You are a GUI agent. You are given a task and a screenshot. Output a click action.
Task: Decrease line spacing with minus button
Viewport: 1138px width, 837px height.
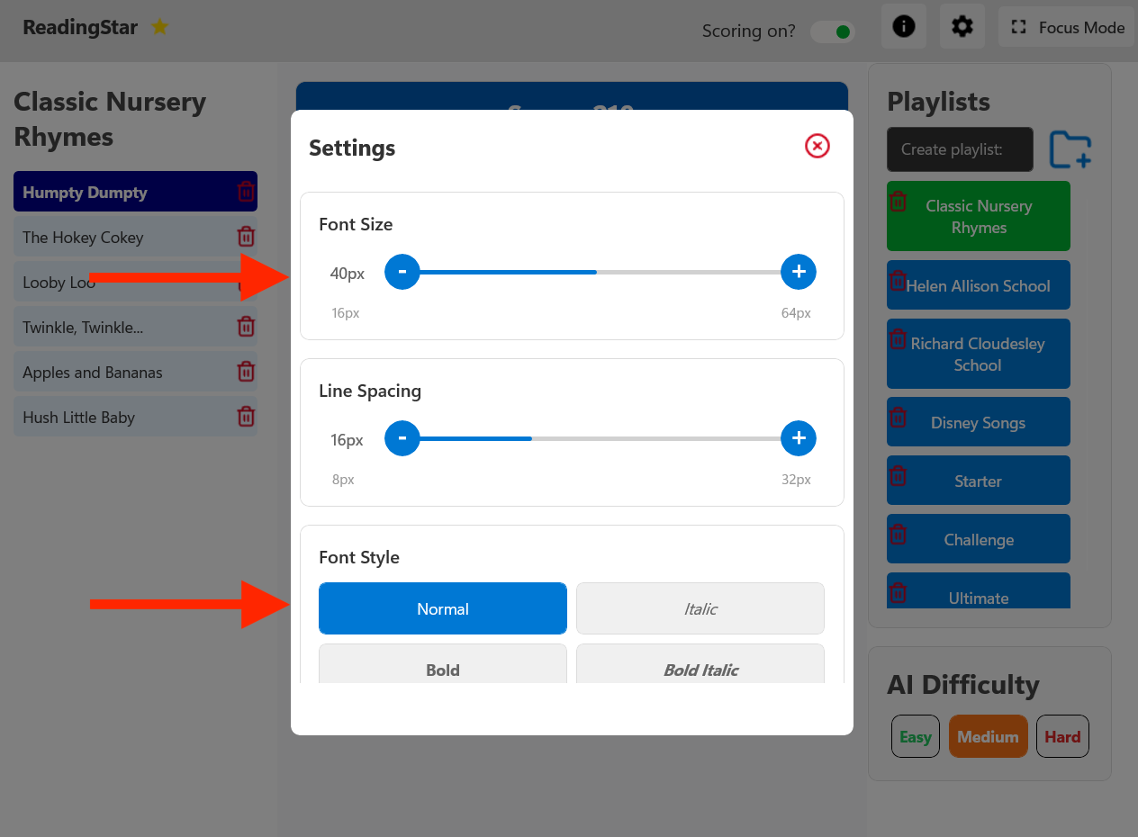coord(402,438)
